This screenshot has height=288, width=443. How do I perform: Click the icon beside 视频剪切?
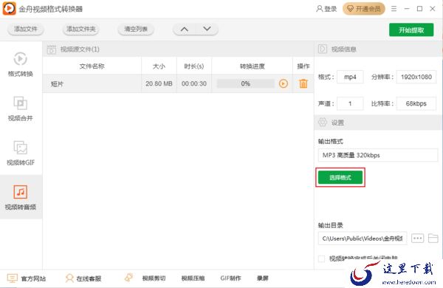coord(128,278)
